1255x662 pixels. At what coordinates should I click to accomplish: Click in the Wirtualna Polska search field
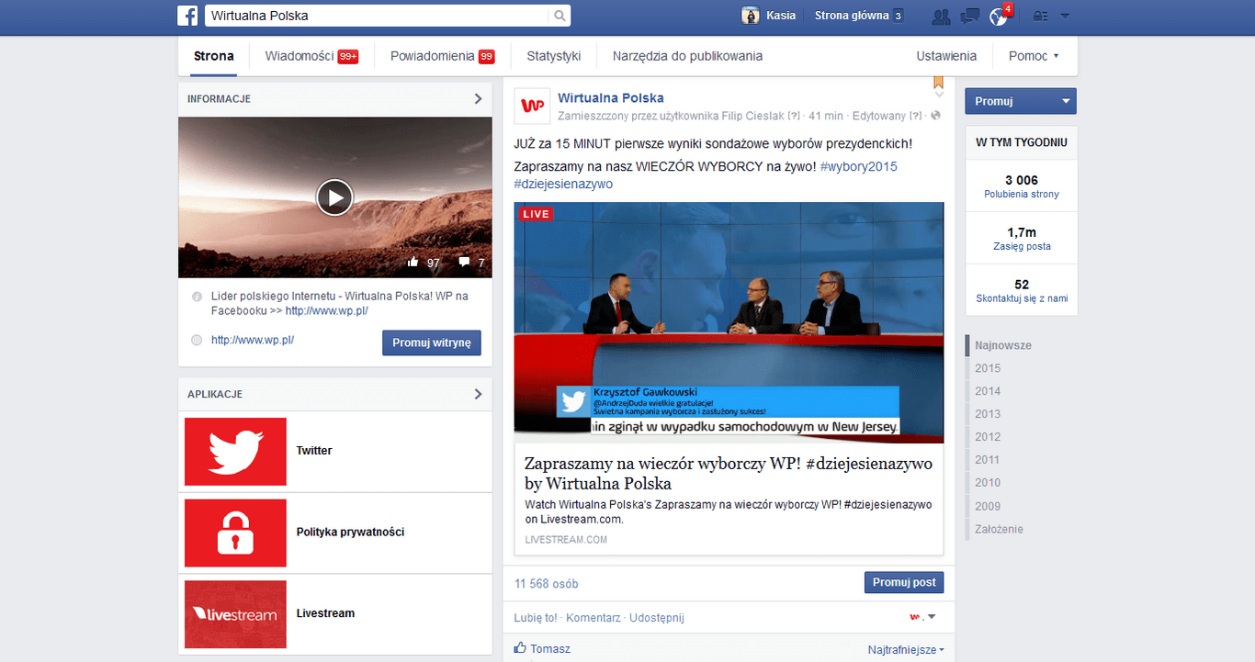tap(377, 16)
